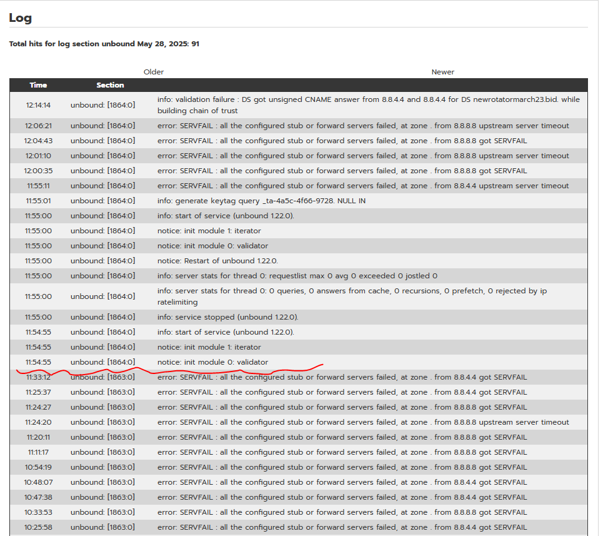
Task: Select the 10:25:58 timestamp cell
Action: click(x=38, y=527)
